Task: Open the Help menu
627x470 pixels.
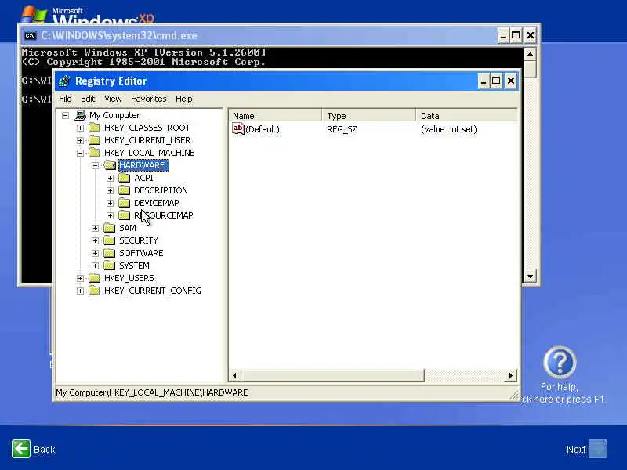Action: tap(184, 99)
